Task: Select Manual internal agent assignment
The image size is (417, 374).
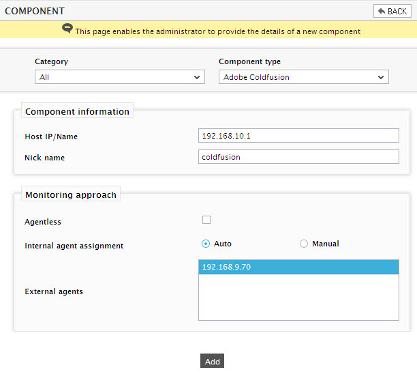Action: point(304,244)
